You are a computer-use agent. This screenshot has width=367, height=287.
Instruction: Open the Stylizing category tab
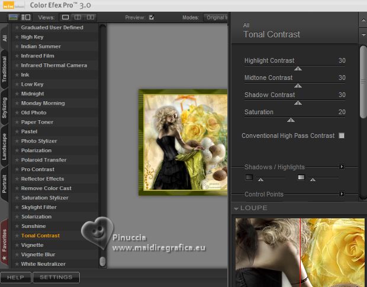coord(5,108)
